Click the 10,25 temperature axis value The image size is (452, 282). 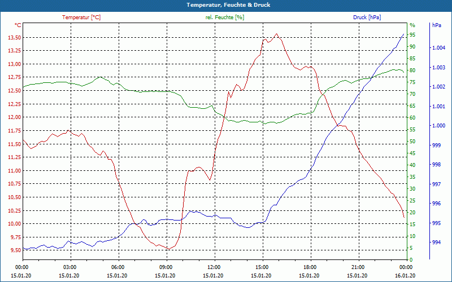pyautogui.click(x=14, y=210)
